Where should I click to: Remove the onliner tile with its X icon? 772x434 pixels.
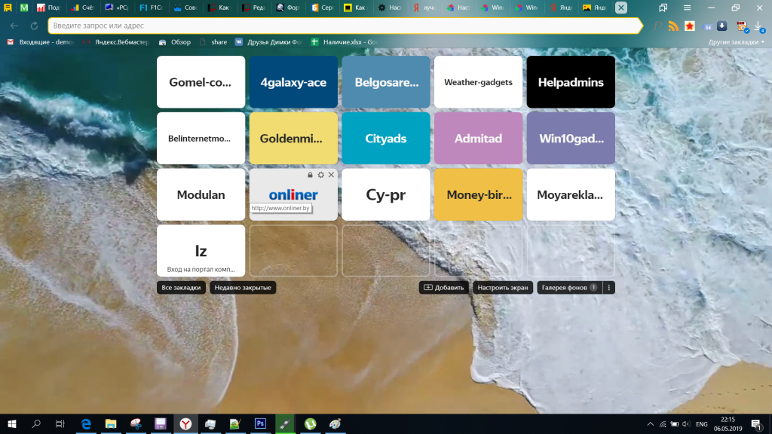pos(332,175)
